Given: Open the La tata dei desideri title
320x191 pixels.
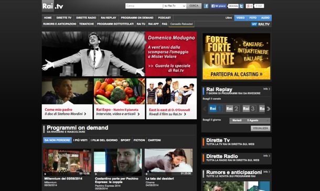Looking at the screenshot, I should [x=160, y=178].
